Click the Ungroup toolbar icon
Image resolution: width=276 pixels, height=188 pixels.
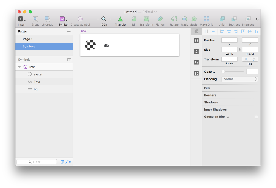pyautogui.click(x=47, y=19)
